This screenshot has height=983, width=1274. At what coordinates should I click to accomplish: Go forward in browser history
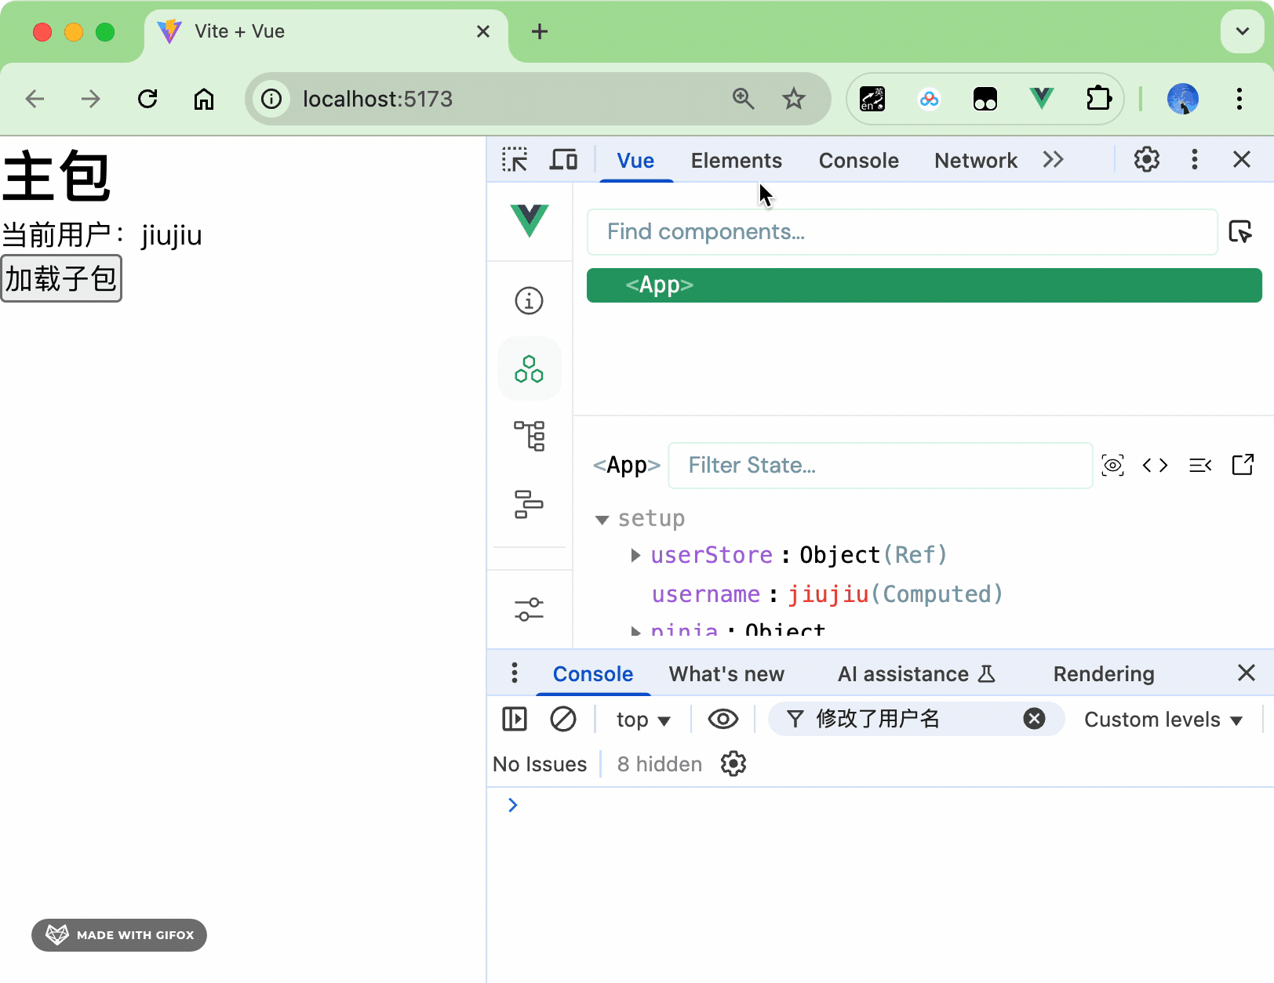point(91,99)
